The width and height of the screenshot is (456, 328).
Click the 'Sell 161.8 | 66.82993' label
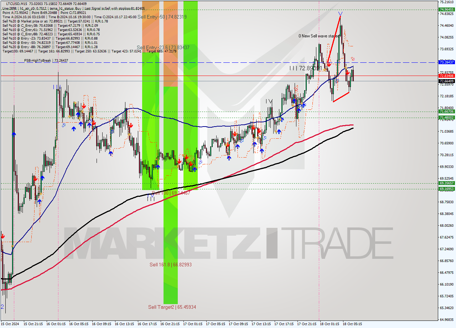(x=171, y=265)
